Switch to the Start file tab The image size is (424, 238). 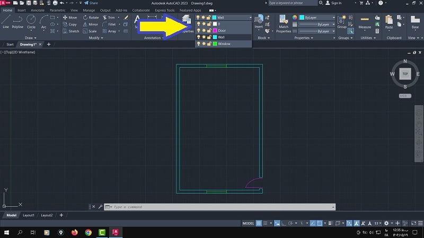click(x=10, y=44)
